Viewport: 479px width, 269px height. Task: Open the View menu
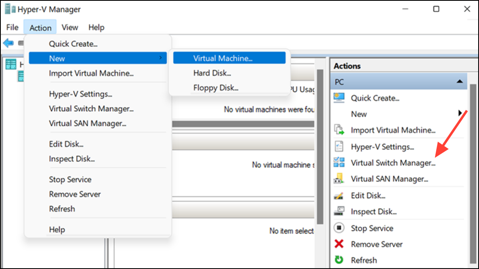(69, 27)
